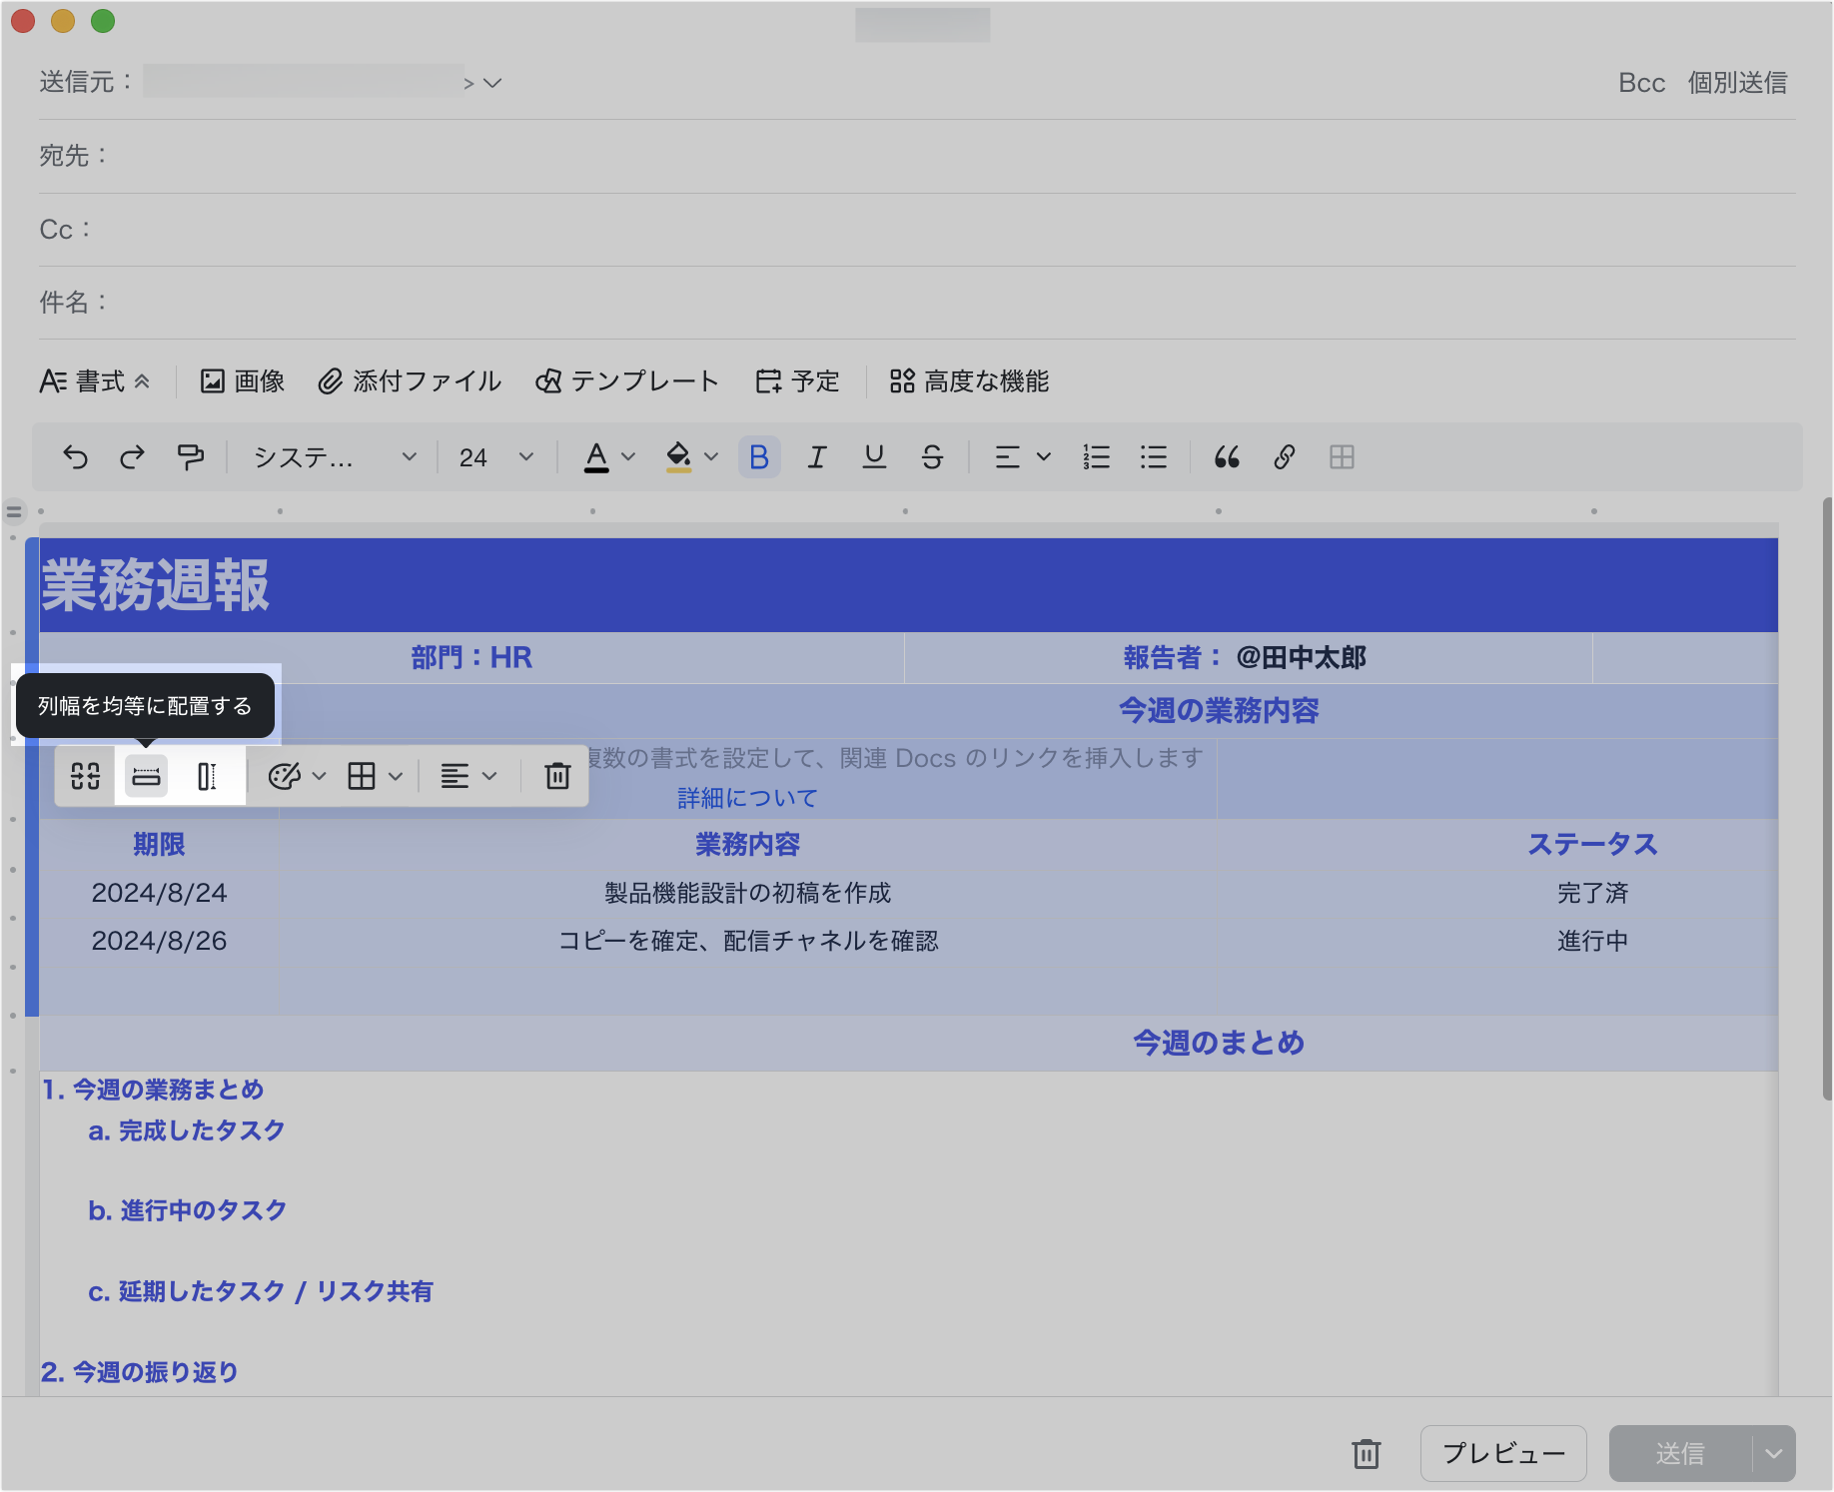Open the font color dropdown arrow
Viewport: 1834px width, 1492px height.
[628, 457]
